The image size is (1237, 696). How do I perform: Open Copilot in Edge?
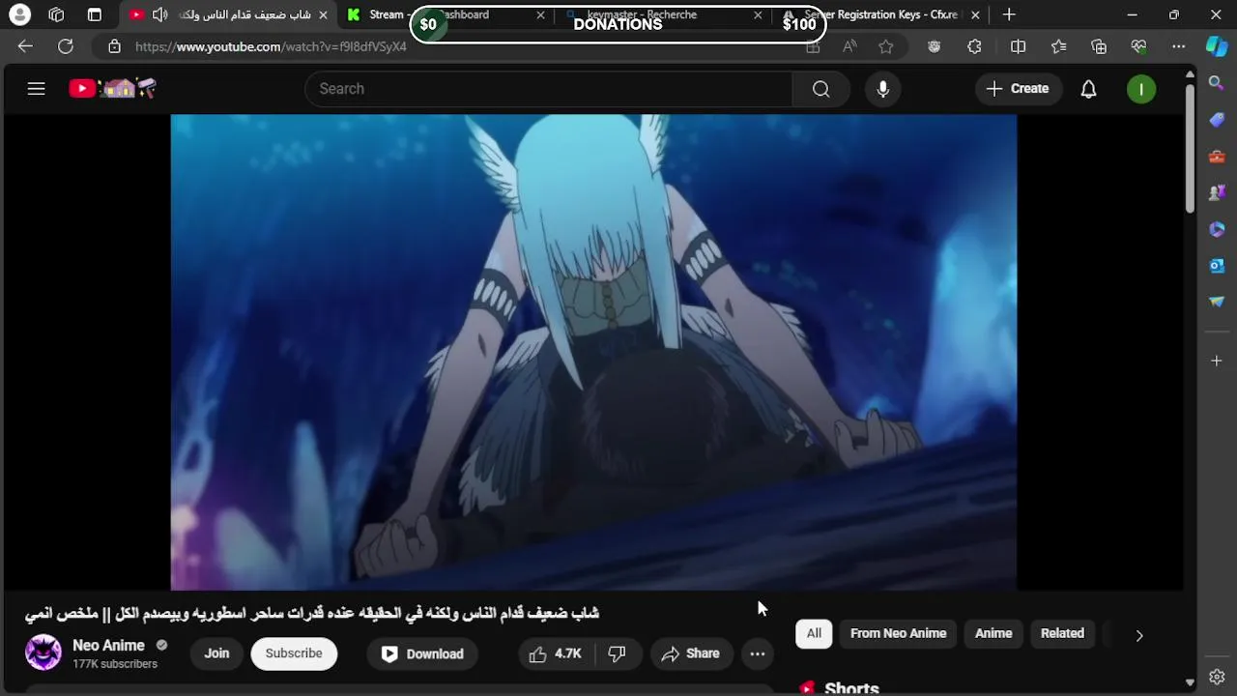pos(1217,46)
